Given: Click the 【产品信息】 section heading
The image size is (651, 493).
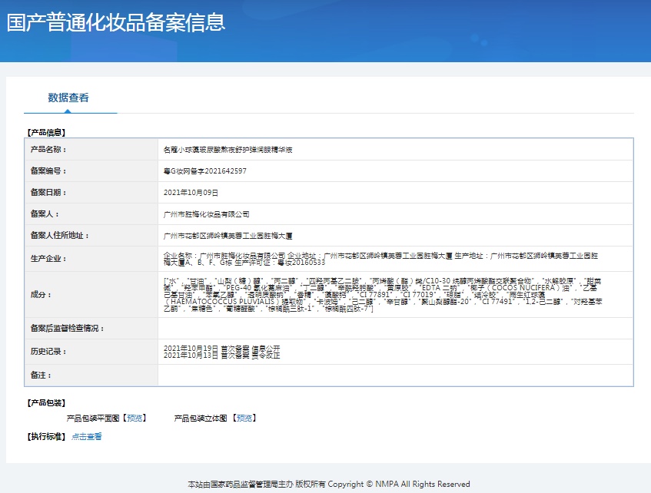Looking at the screenshot, I should (x=46, y=132).
